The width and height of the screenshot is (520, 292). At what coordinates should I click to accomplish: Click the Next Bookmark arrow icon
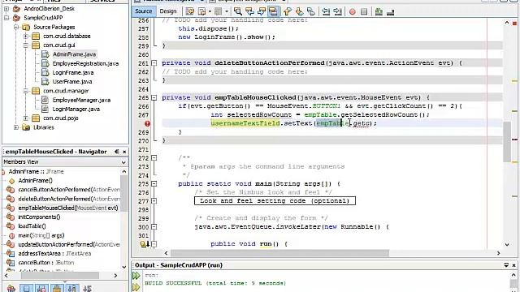pos(299,11)
